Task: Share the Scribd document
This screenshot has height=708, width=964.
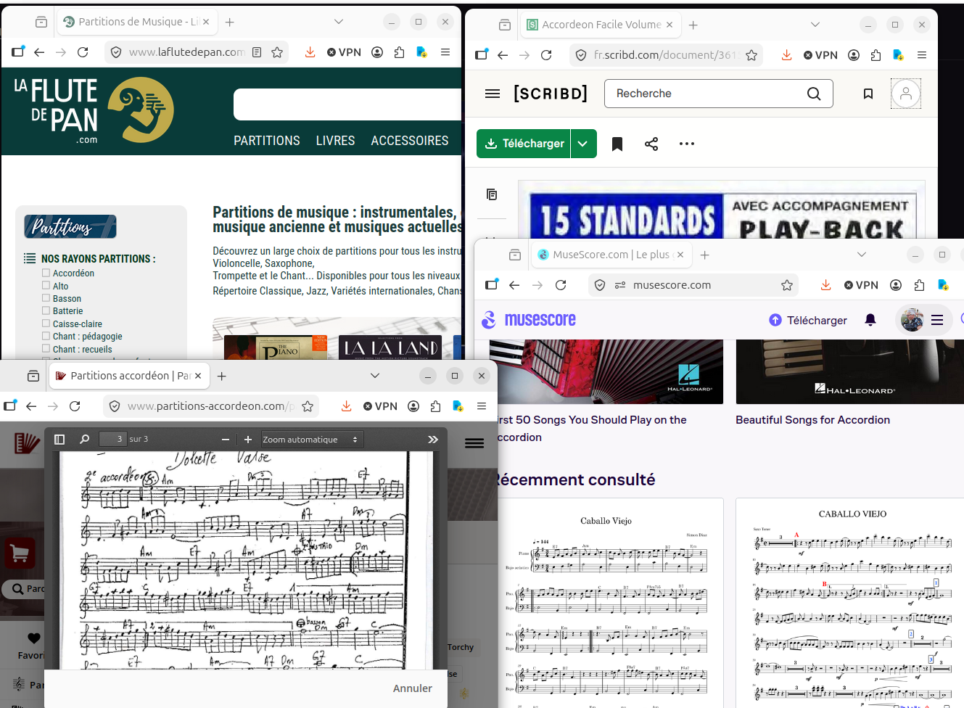Action: click(651, 144)
